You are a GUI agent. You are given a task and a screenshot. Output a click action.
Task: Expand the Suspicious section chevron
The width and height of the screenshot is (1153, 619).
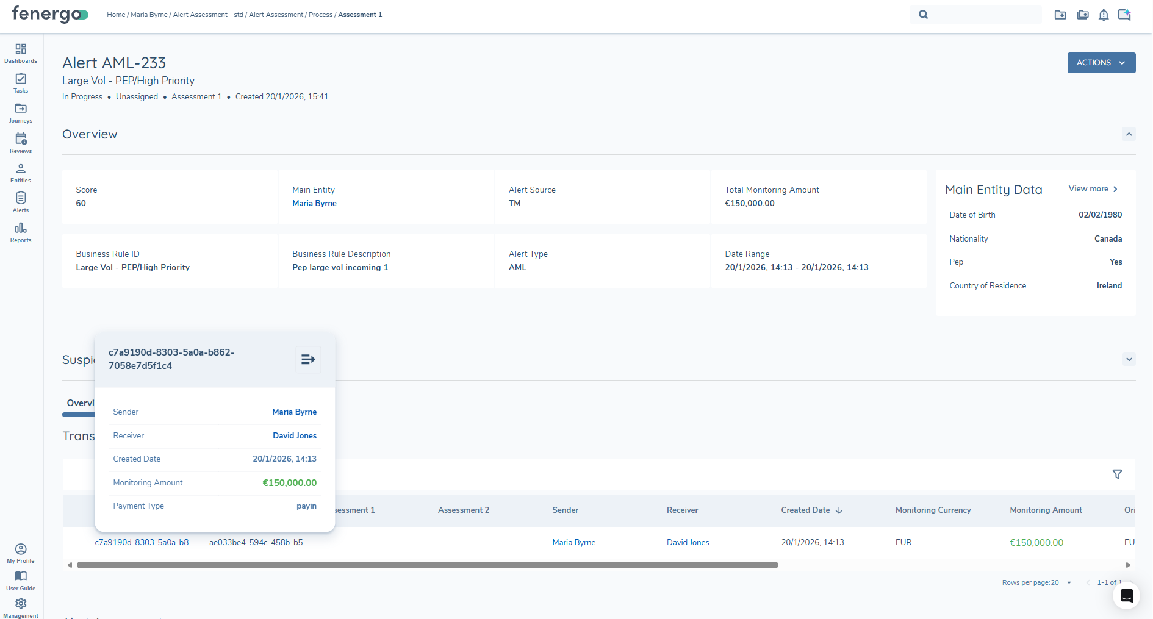pos(1129,359)
